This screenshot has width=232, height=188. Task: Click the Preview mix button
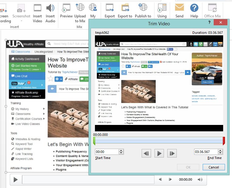tap(66, 11)
